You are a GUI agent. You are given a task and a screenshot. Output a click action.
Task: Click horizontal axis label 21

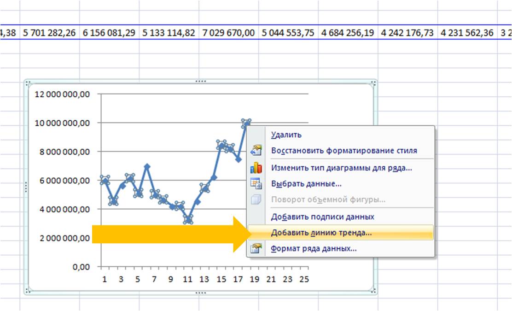coord(271,279)
